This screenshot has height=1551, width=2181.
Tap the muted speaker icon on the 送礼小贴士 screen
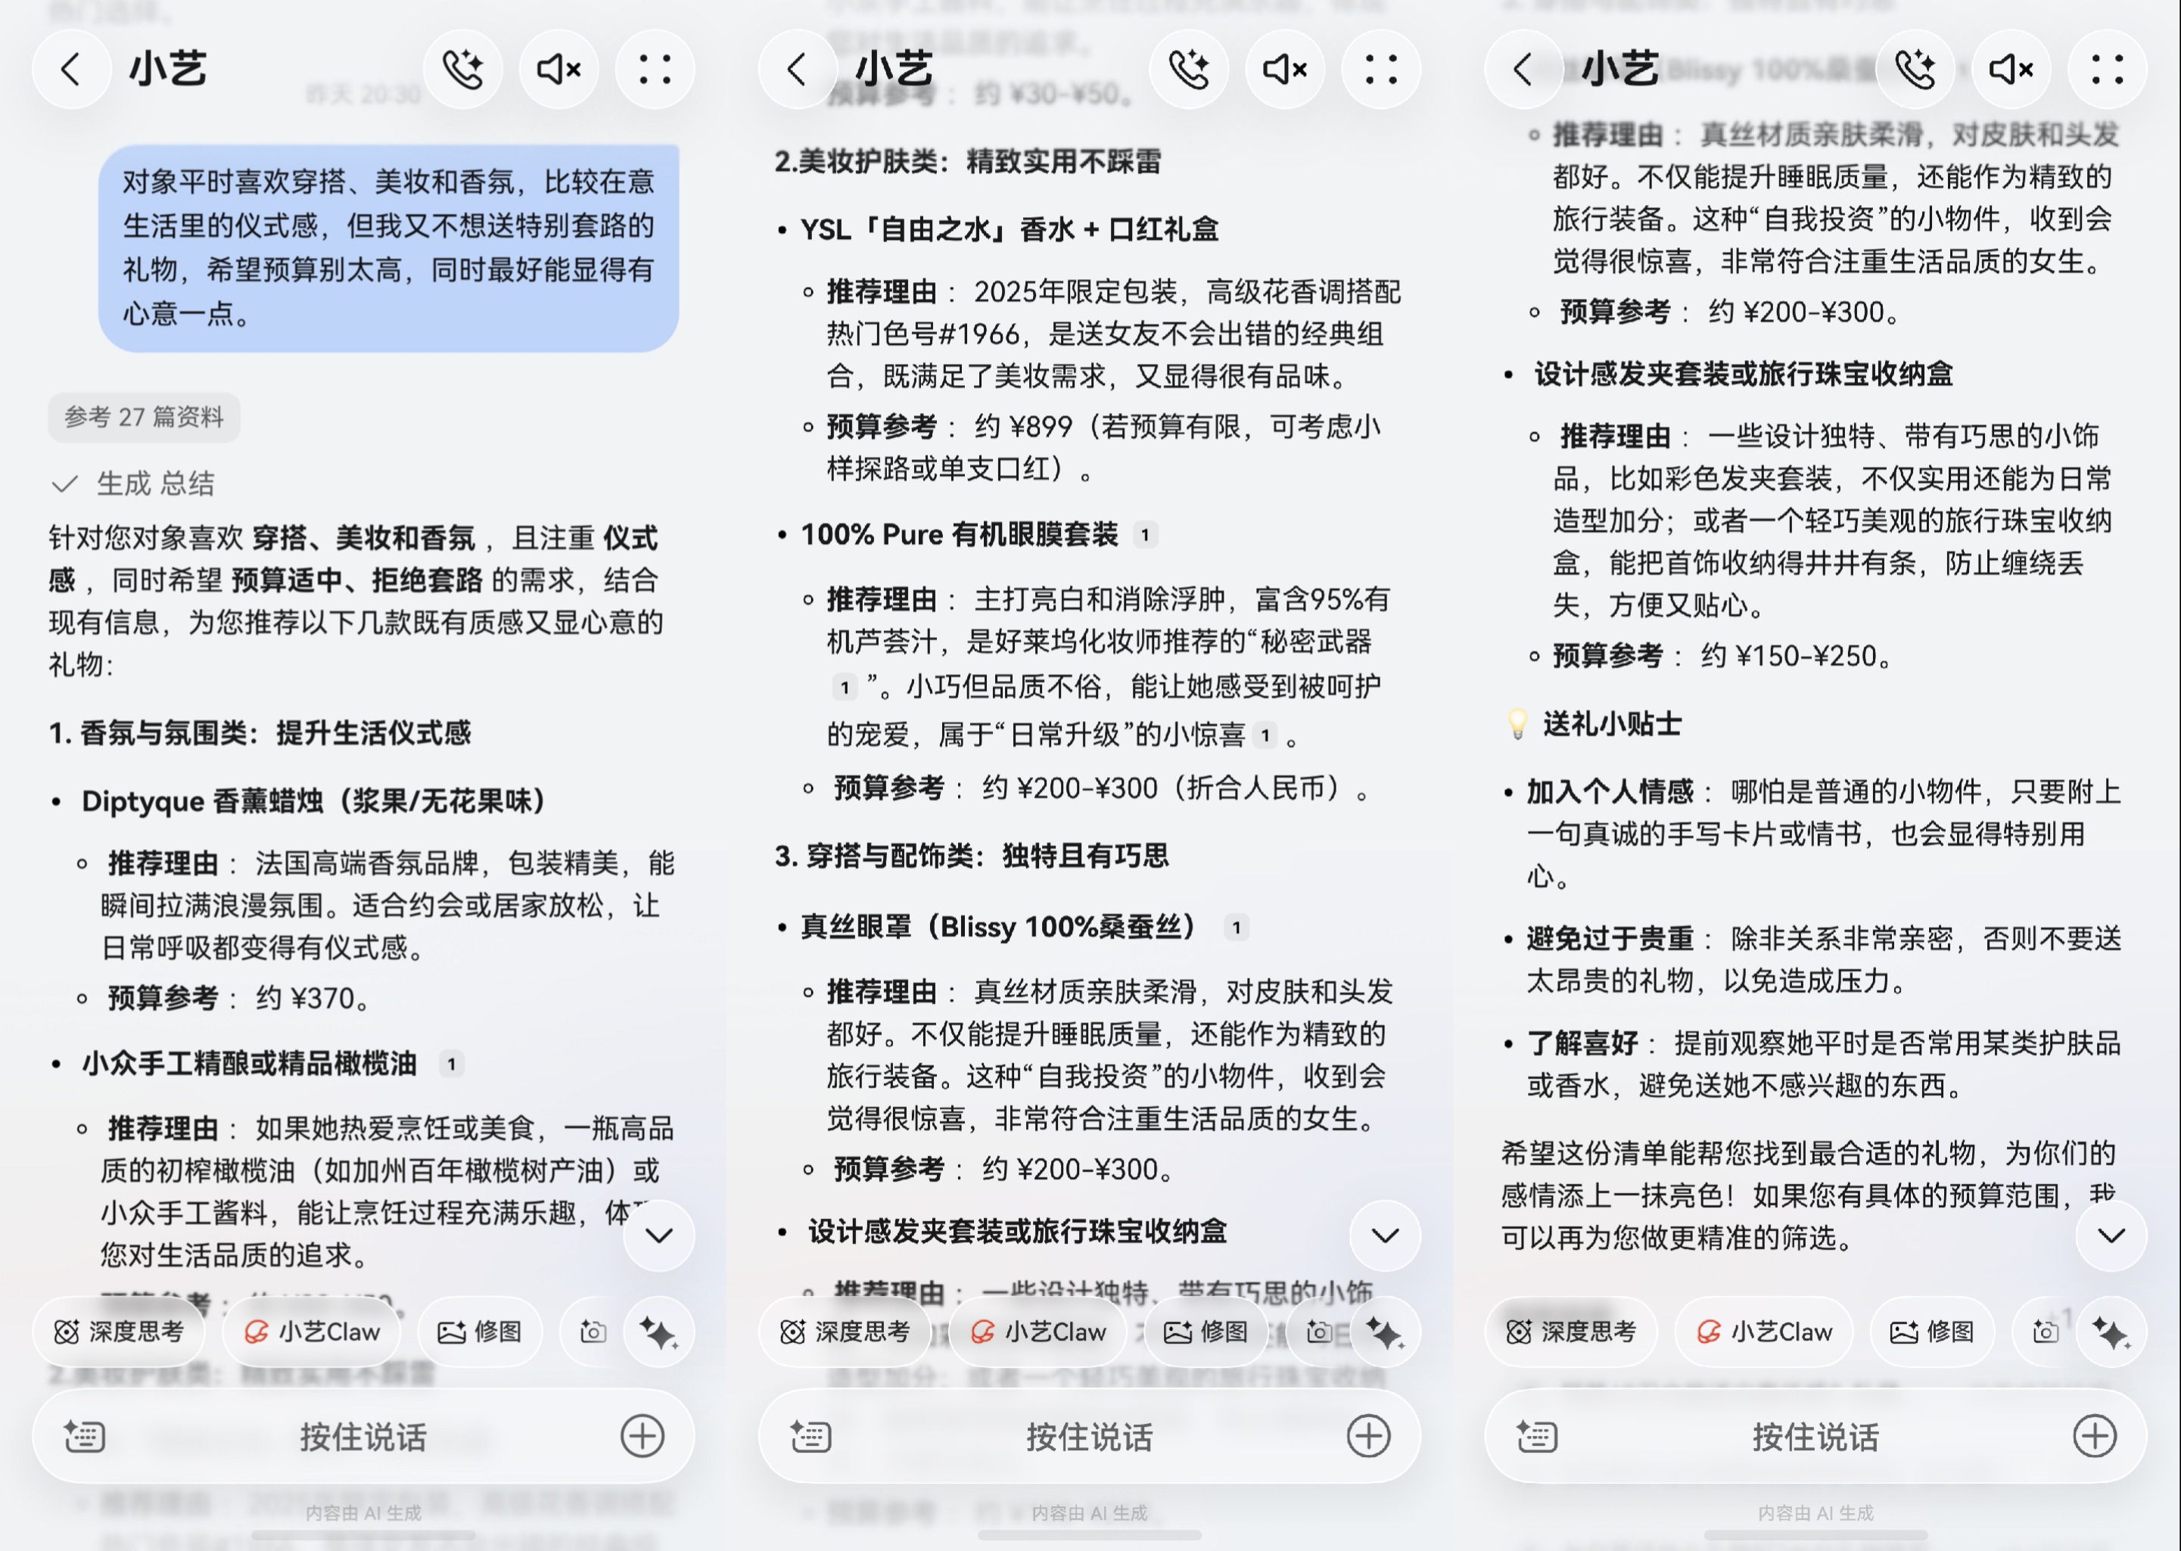coord(2011,69)
